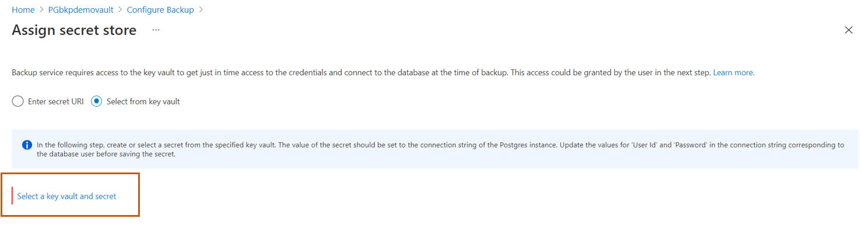This screenshot has width=862, height=243.
Task: Click the Enter secret URI label text
Action: [x=56, y=101]
